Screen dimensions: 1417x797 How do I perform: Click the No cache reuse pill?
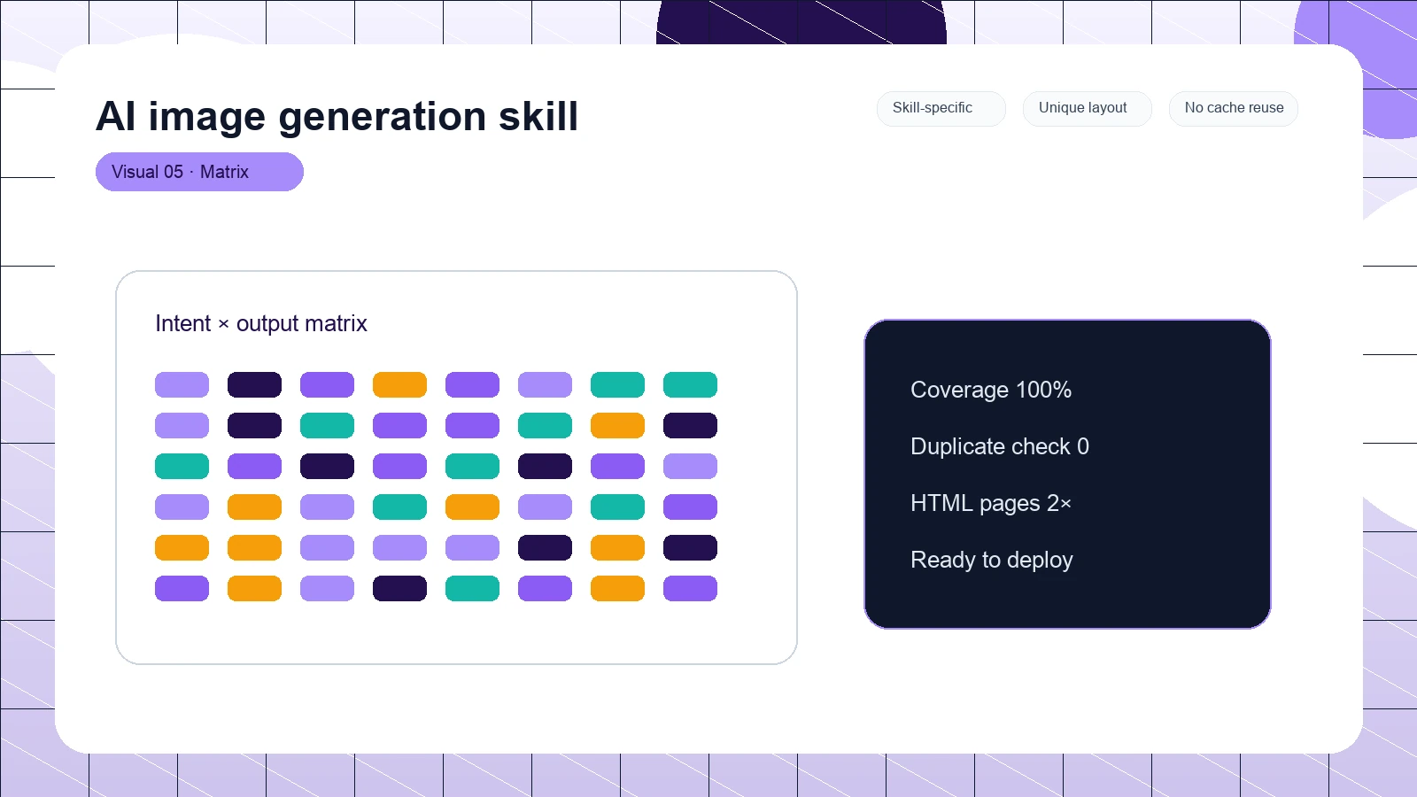[1233, 108]
